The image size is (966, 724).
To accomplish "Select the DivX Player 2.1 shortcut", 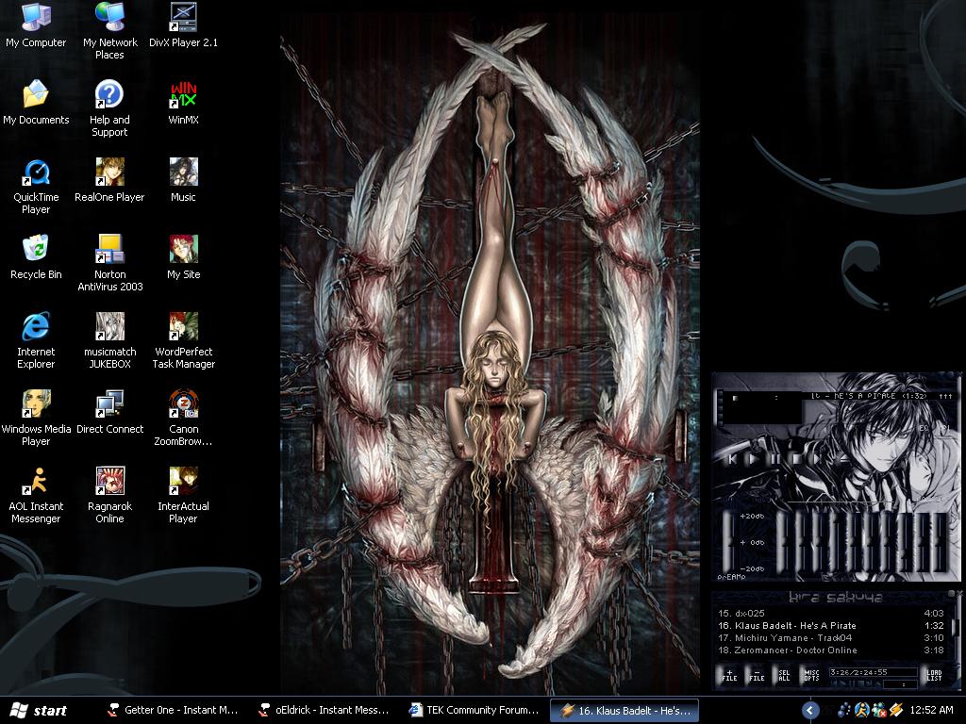I will (x=183, y=25).
